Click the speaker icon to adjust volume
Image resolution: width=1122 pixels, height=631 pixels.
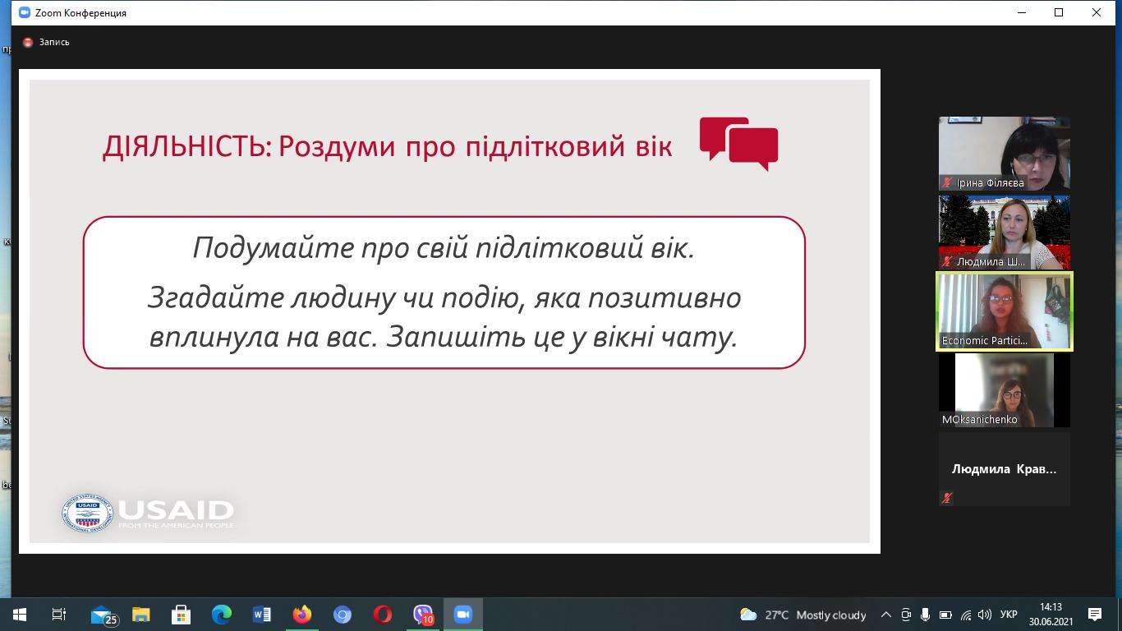[x=986, y=615]
